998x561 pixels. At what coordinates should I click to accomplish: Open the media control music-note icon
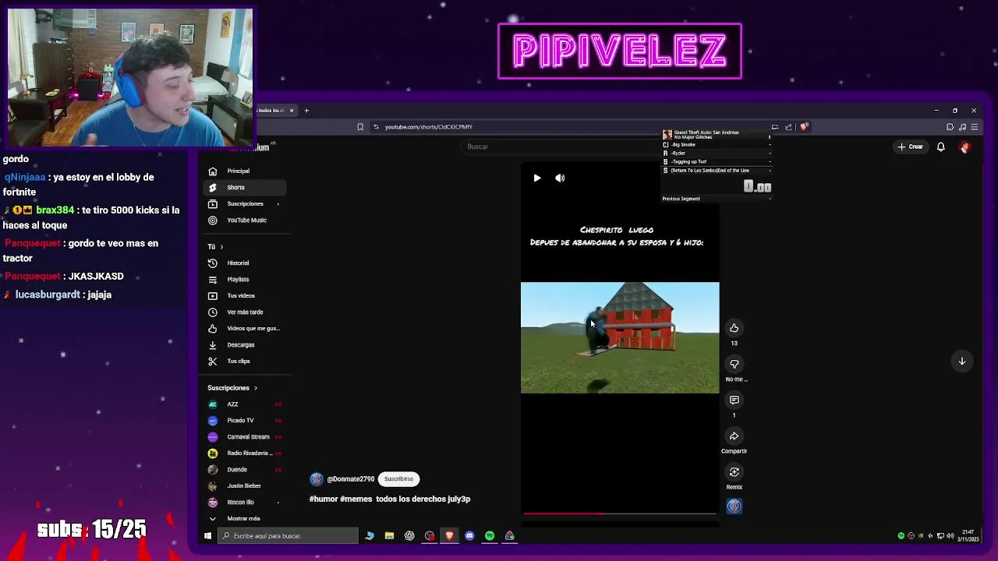(963, 127)
